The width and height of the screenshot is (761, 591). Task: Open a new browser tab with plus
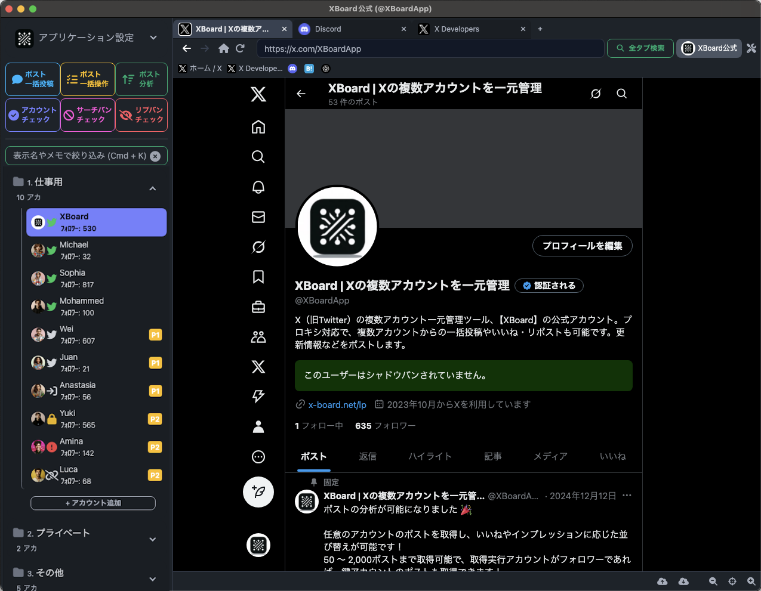pyautogui.click(x=540, y=29)
